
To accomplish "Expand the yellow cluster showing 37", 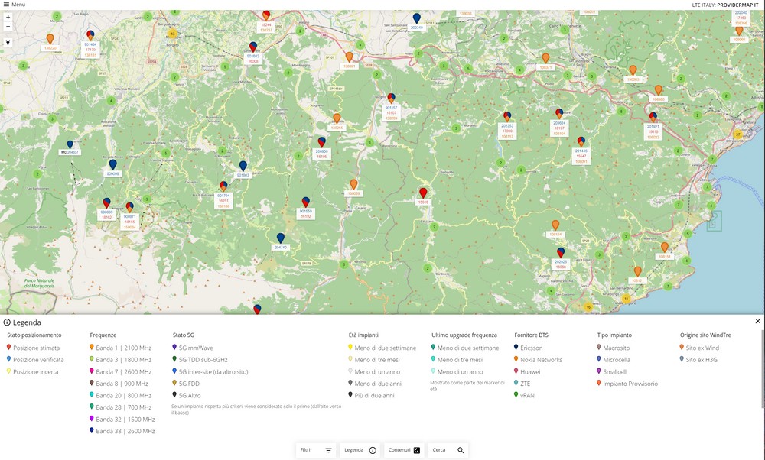I will [x=738, y=134].
